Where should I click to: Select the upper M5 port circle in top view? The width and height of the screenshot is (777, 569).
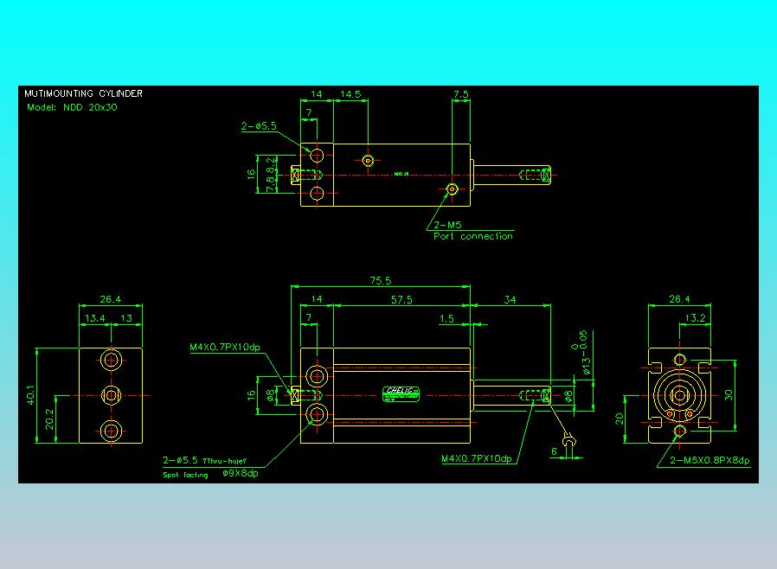pyautogui.click(x=368, y=161)
